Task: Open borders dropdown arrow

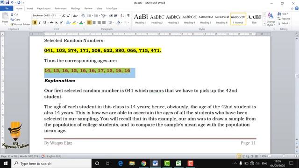Action: click(128, 23)
